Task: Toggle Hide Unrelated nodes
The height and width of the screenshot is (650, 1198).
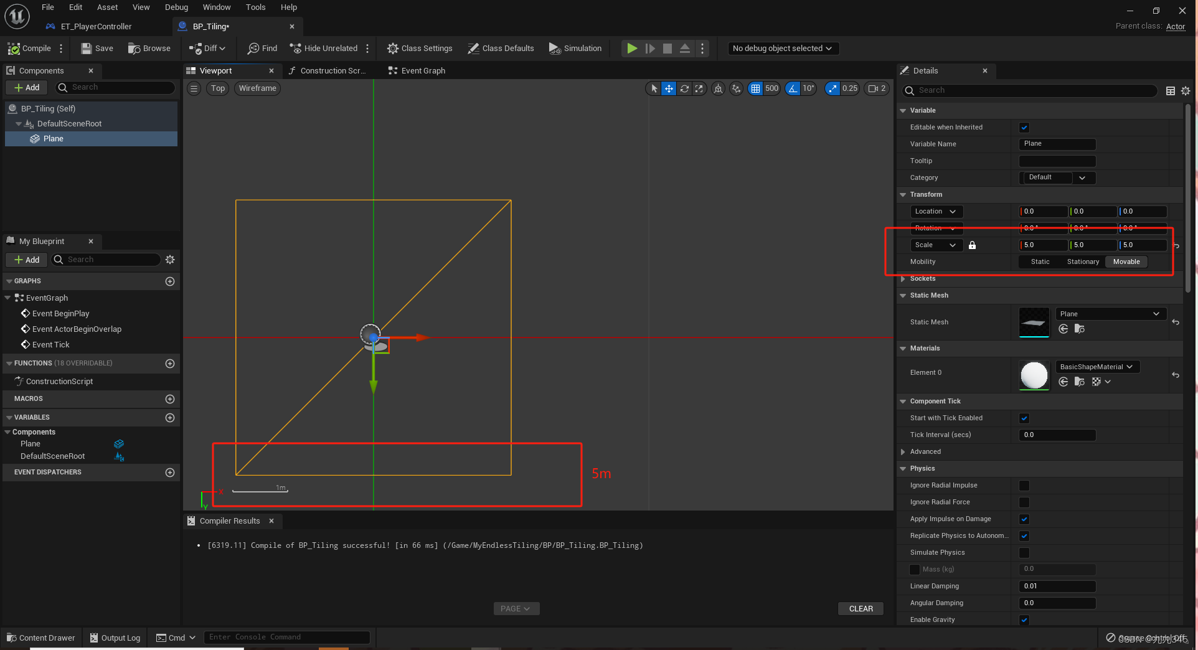Action: pos(324,49)
